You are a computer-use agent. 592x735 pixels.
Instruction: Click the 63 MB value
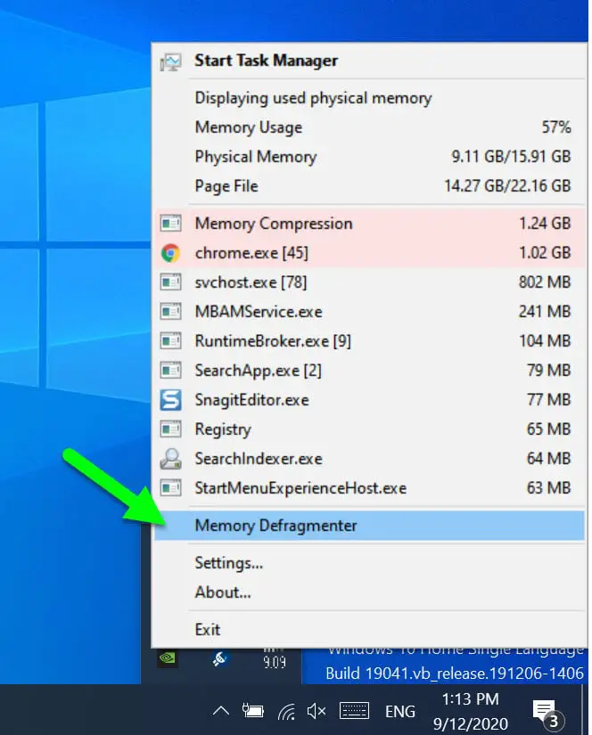pyautogui.click(x=549, y=488)
